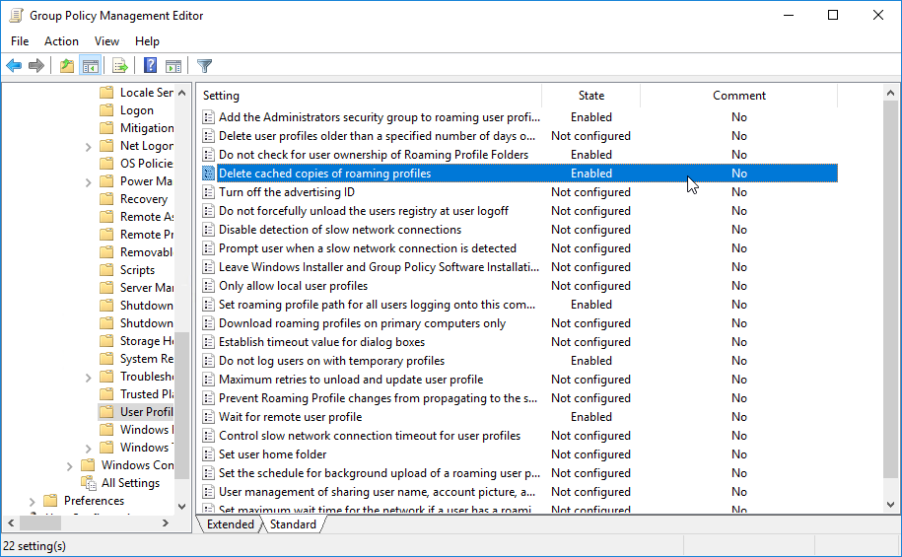This screenshot has height=557, width=902.
Task: Switch to the Standard tab
Action: tap(293, 524)
